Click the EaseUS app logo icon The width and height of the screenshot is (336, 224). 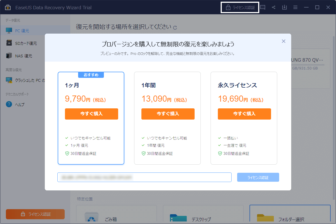pyautogui.click(x=8, y=8)
